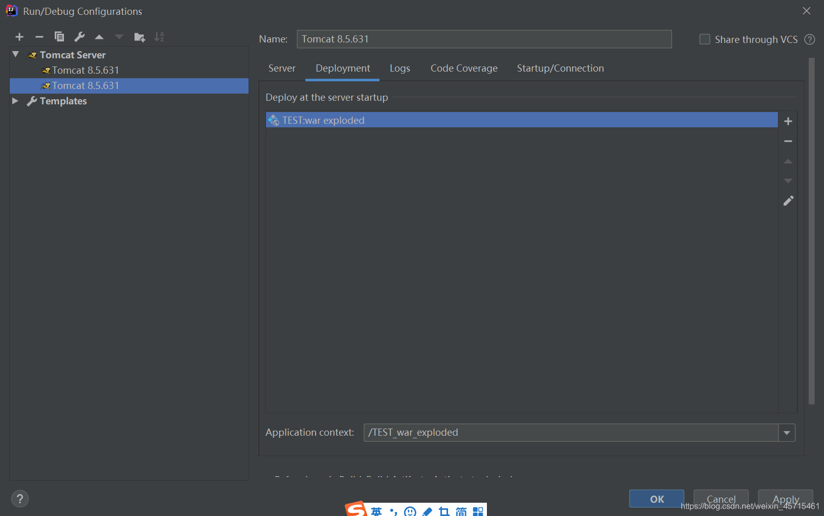The image size is (824, 516).
Task: Add a new run configuration
Action: click(x=19, y=37)
